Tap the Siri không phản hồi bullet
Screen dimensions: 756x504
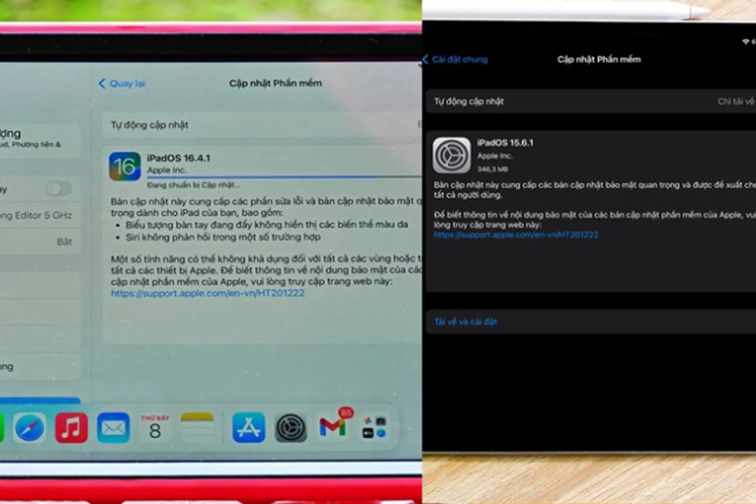pos(223,237)
